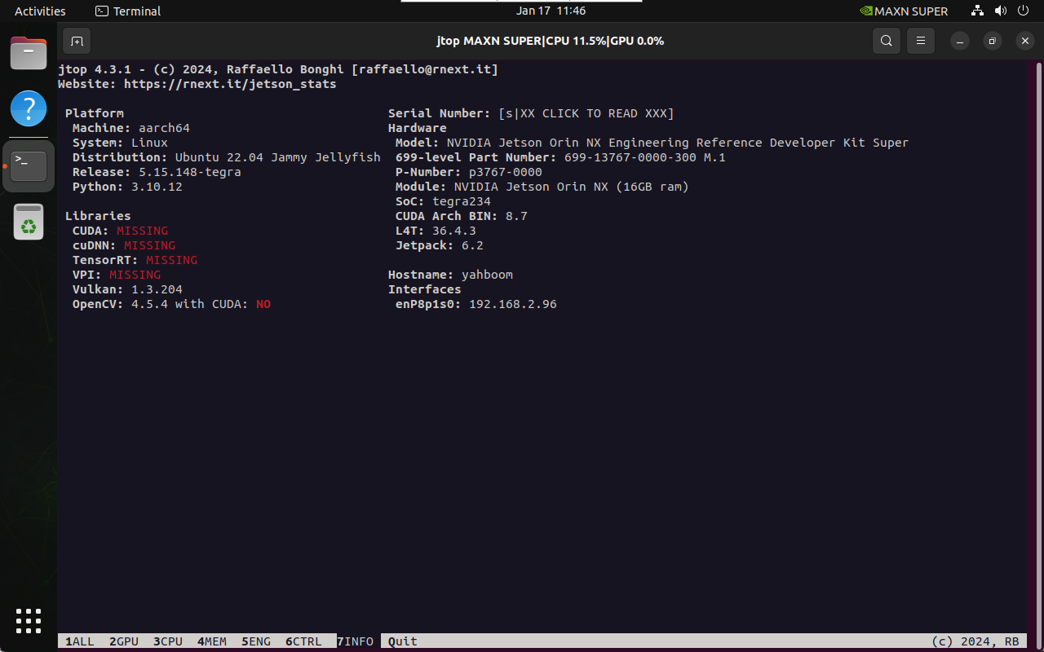1044x652 pixels.
Task: Show the applications grid
Action: [29, 621]
